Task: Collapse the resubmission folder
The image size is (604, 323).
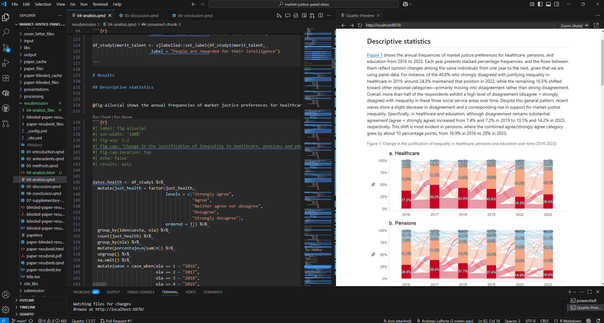Action: [36, 103]
